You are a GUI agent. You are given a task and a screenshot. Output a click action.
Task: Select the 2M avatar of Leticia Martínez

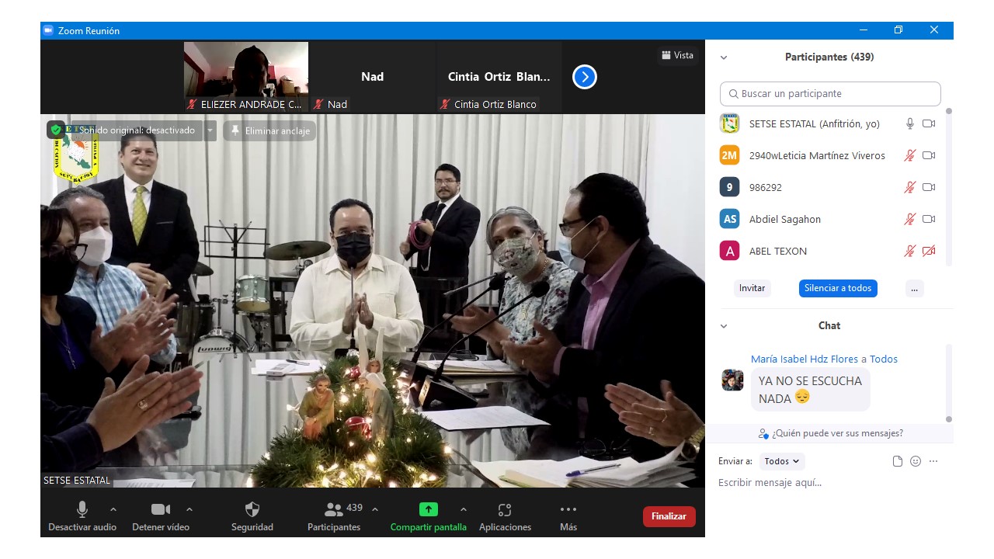(729, 155)
